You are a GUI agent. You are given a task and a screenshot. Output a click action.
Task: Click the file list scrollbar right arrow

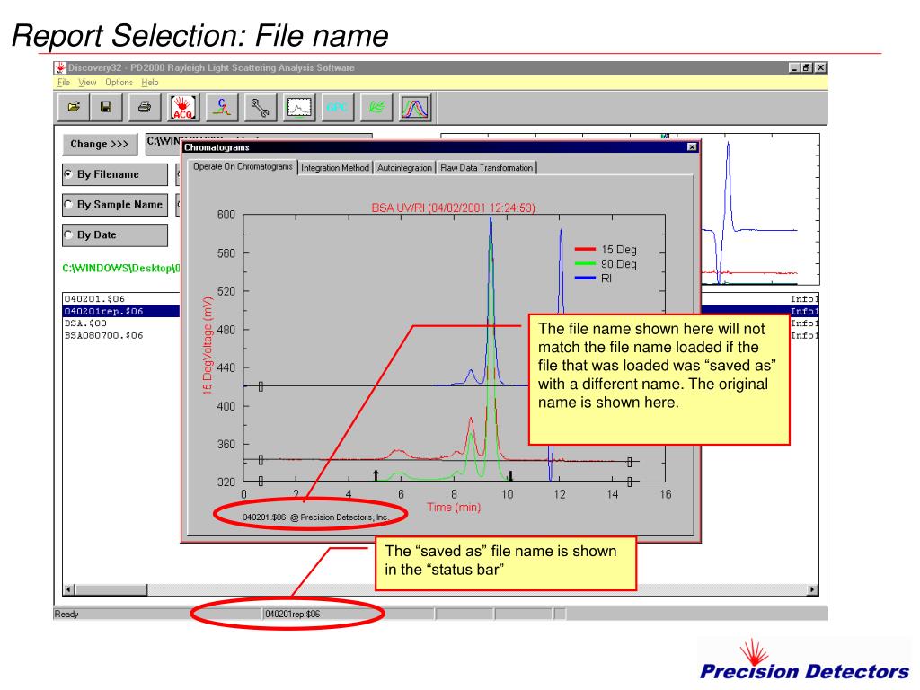[812, 589]
